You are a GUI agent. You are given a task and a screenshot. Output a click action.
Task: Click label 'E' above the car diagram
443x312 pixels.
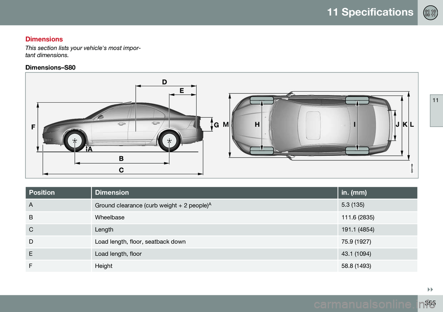pos(182,91)
